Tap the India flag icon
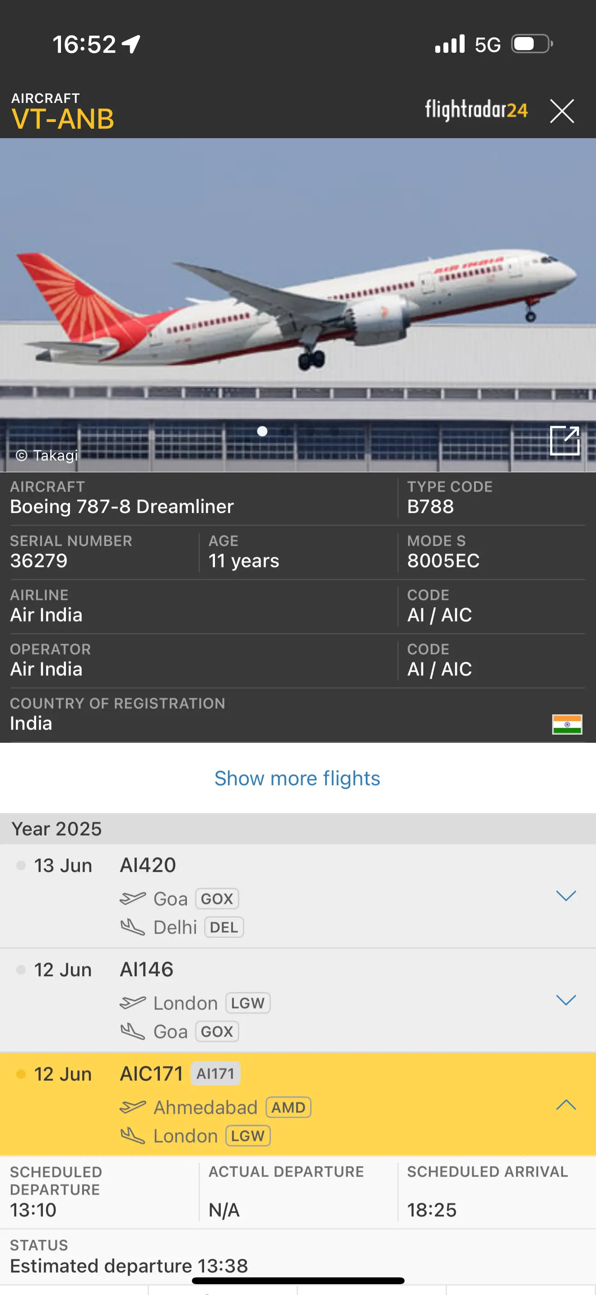 tap(567, 724)
